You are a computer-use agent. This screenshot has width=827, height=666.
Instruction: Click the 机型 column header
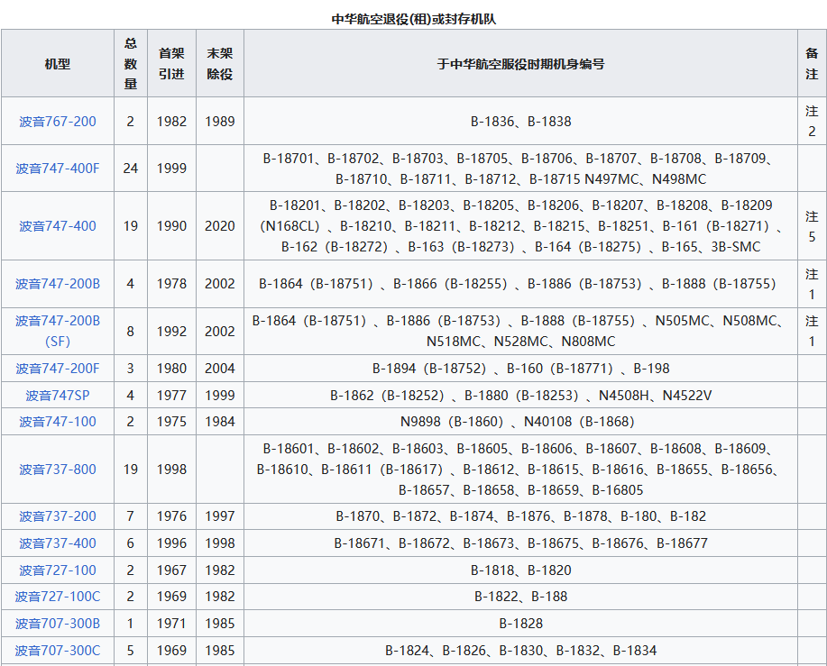[58, 64]
